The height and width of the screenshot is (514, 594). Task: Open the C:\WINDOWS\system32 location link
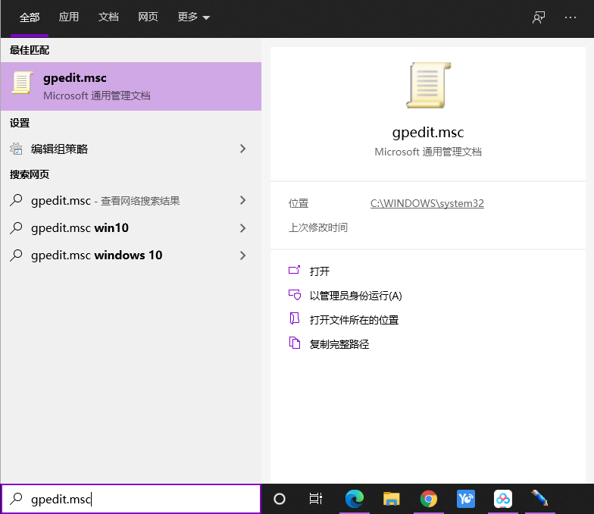pos(427,203)
